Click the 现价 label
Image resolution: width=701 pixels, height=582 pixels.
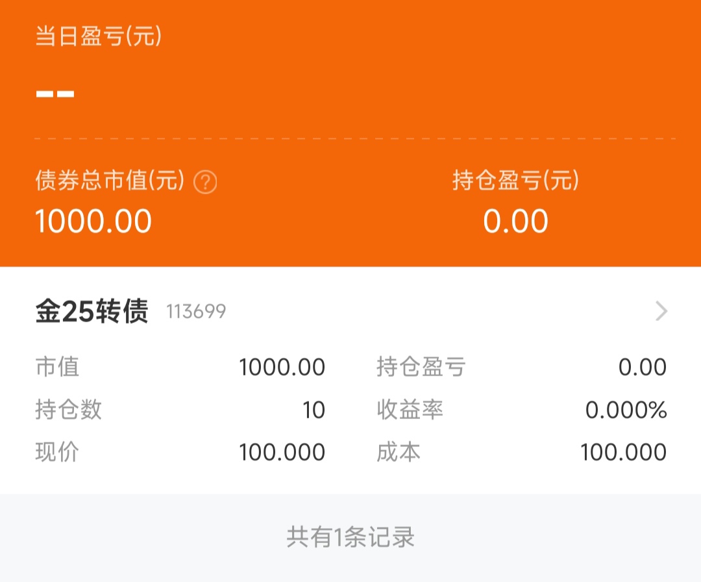(x=57, y=452)
